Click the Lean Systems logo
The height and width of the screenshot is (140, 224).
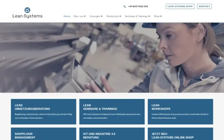click(x=27, y=13)
